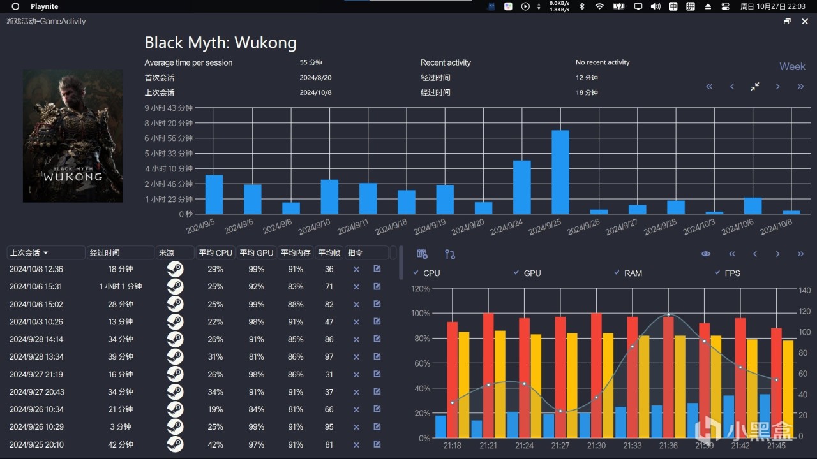
Task: Jump to first page of performance log
Action: 732,254
